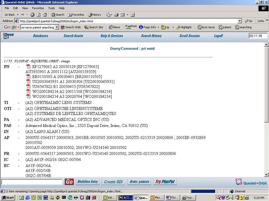Open PDF icon for EP1279063 A2
The height and width of the screenshot is (201, 269).
tap(29, 66)
